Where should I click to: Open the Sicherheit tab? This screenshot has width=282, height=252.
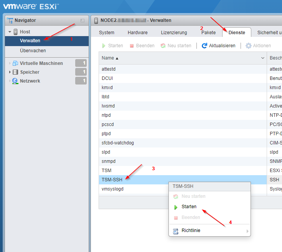pyautogui.click(x=269, y=33)
